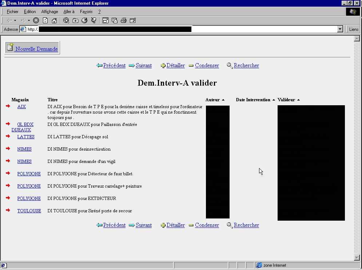
Task: Click the Liens toolbar label
Action: point(354,29)
